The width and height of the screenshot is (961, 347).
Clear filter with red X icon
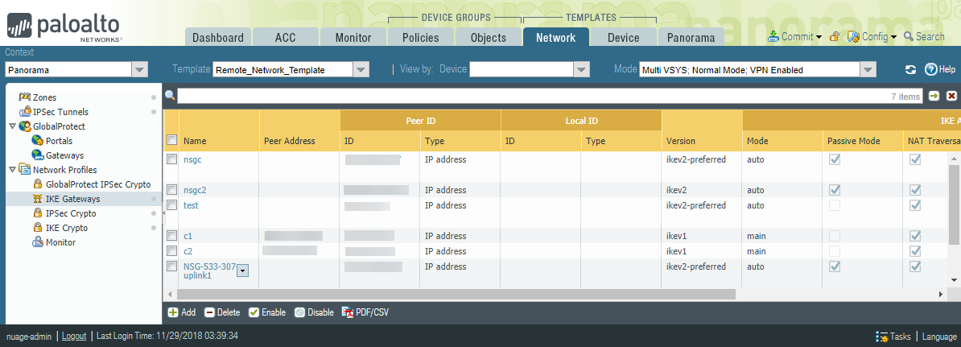[x=952, y=97]
